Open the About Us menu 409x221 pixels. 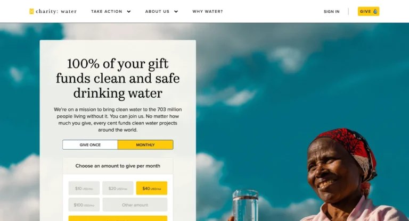(157, 12)
